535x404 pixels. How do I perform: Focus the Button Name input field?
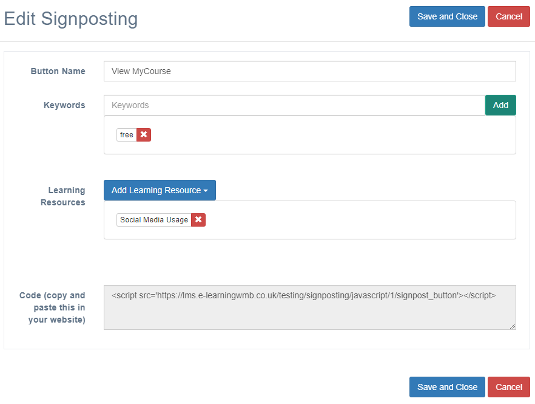pyautogui.click(x=310, y=71)
